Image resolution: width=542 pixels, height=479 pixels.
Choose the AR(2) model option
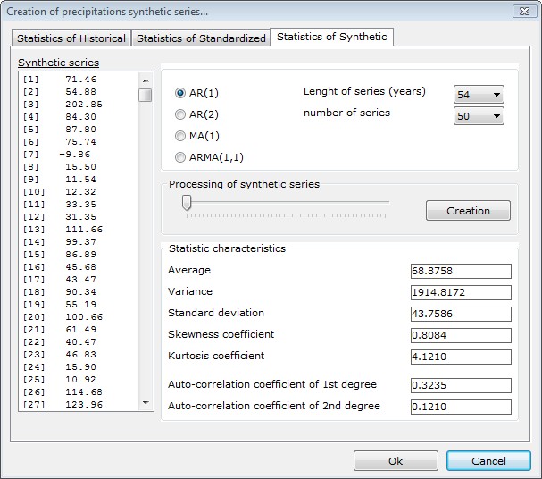(180, 114)
